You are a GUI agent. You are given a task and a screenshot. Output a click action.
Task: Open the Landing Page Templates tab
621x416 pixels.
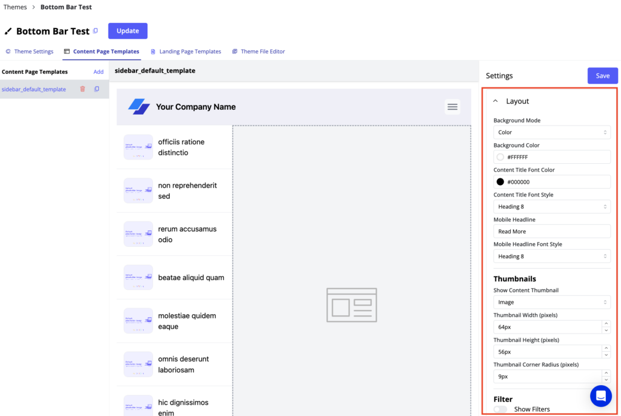click(x=189, y=52)
